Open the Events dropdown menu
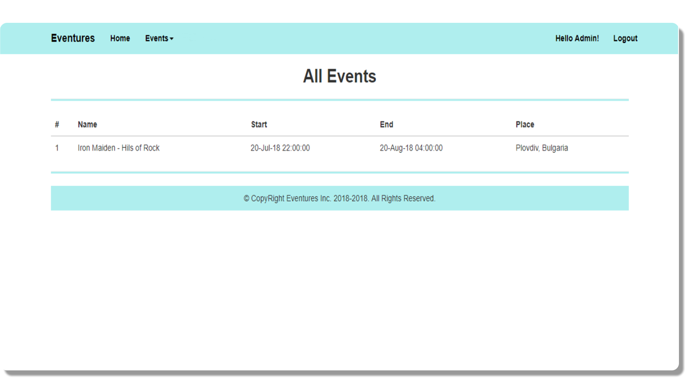This screenshot has width=685, height=385. pos(159,38)
